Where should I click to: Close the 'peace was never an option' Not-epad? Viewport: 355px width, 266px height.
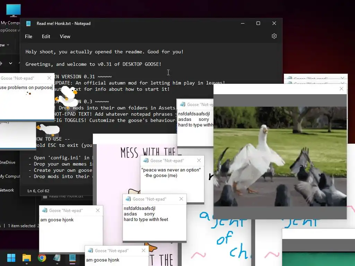[x=199, y=160]
